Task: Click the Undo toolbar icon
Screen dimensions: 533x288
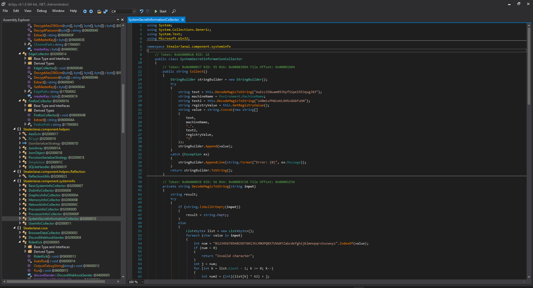Action: click(x=142, y=11)
